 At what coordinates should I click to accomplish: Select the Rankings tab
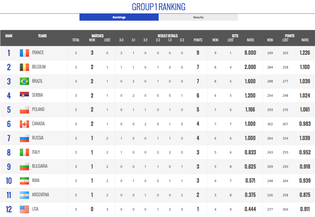pos(119,17)
